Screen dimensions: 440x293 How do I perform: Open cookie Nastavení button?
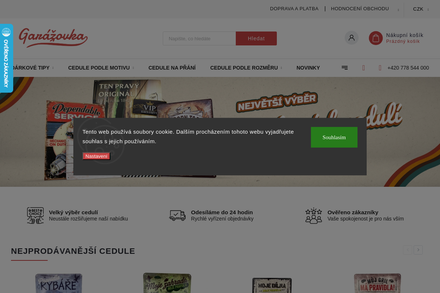click(x=96, y=156)
